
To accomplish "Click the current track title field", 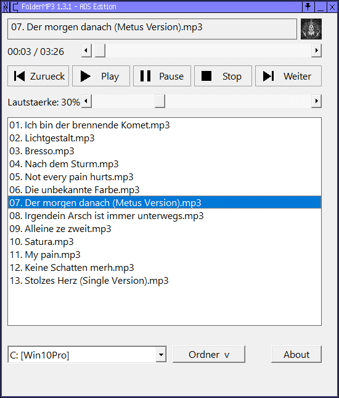I will (x=152, y=29).
